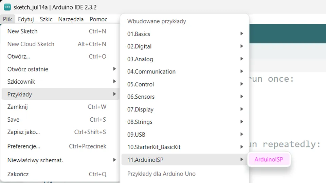Image resolution: width=326 pixels, height=183 pixels.
Task: Open the Edytuj menu
Action: pos(26,19)
